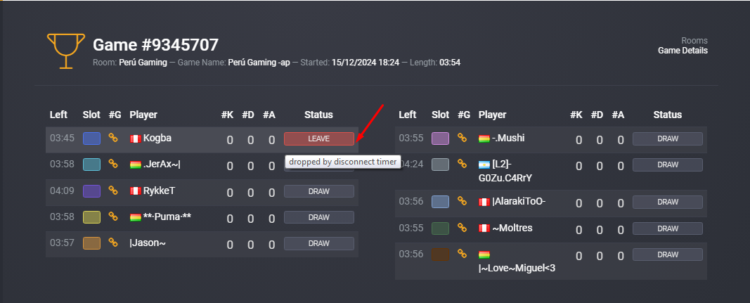The height and width of the screenshot is (303, 750).
Task: Click the Argentina flag by [L2]-G0Zu.C4RrY
Action: pos(484,165)
